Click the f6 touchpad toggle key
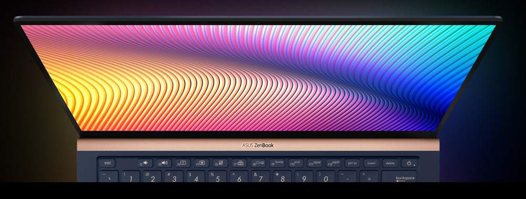This screenshot has height=199, width=526. pyautogui.click(x=220, y=163)
